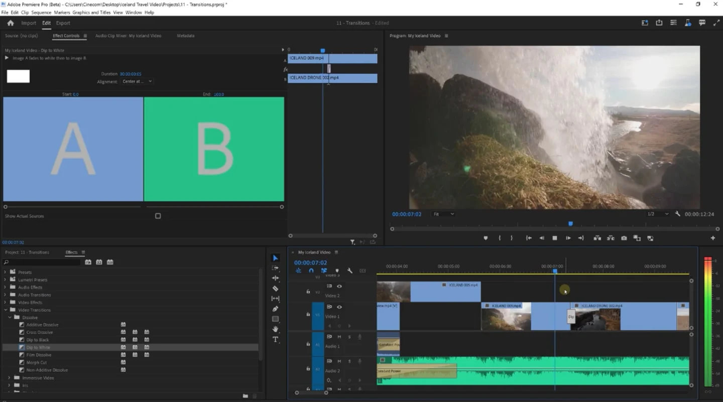
Task: Click the Home icon
Action: click(x=10, y=23)
